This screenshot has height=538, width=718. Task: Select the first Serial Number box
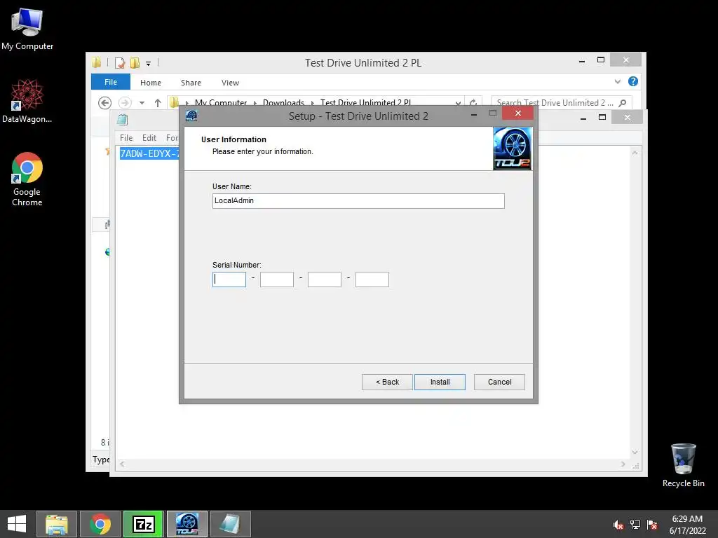click(229, 280)
